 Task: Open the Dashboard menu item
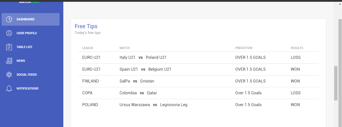click(31, 19)
